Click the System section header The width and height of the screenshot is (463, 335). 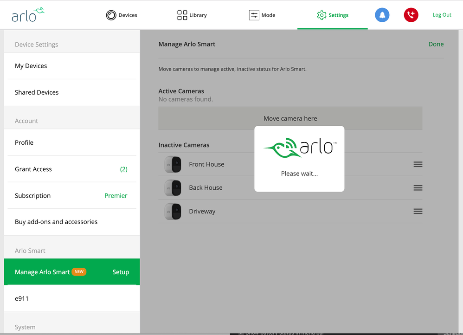tap(25, 327)
